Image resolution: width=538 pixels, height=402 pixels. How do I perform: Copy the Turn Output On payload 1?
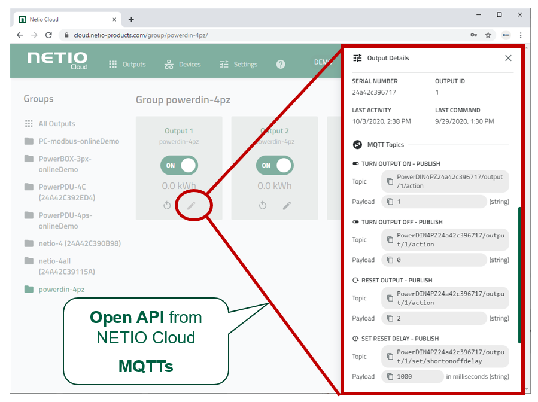(390, 202)
